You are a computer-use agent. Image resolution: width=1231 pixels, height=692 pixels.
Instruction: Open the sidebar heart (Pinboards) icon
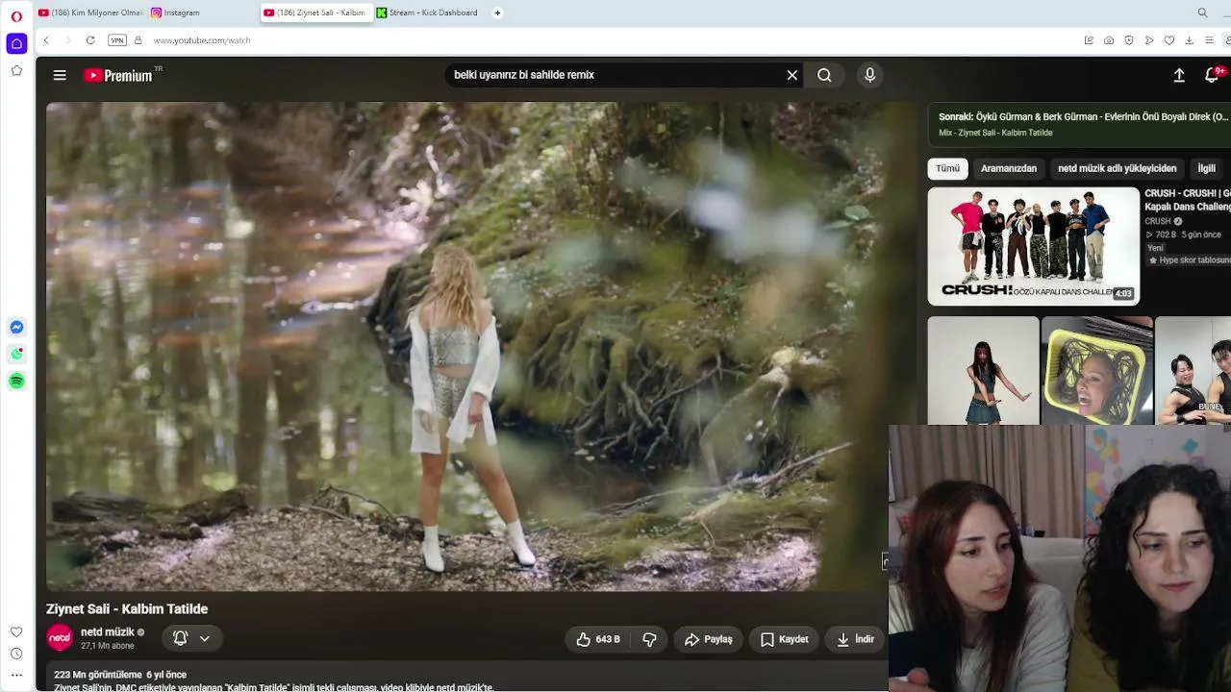(16, 631)
